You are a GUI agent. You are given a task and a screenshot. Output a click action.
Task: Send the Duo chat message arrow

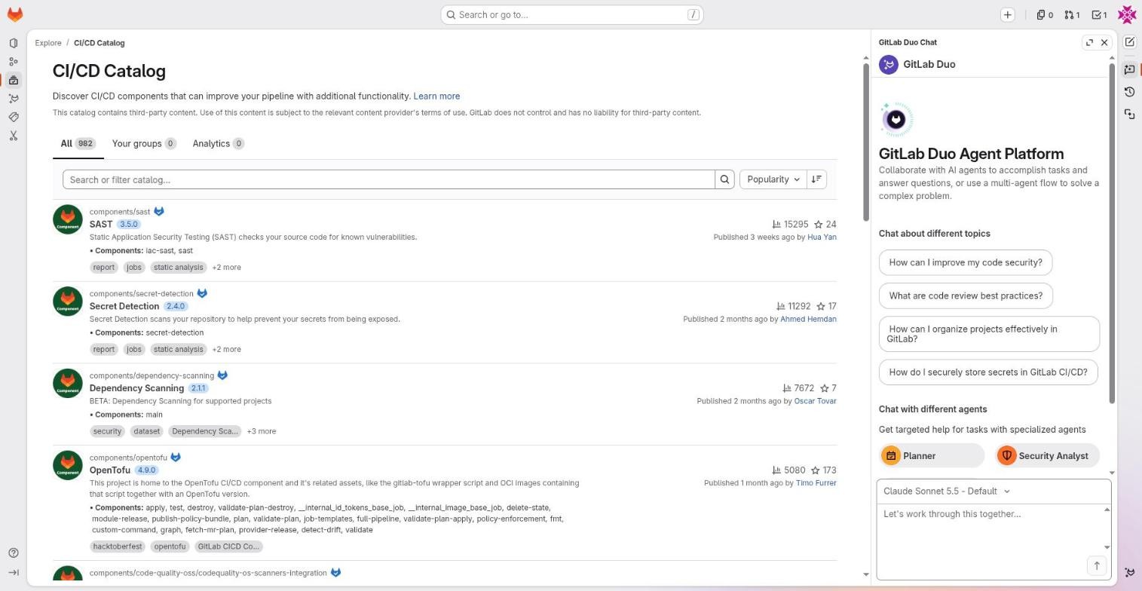tap(1097, 565)
